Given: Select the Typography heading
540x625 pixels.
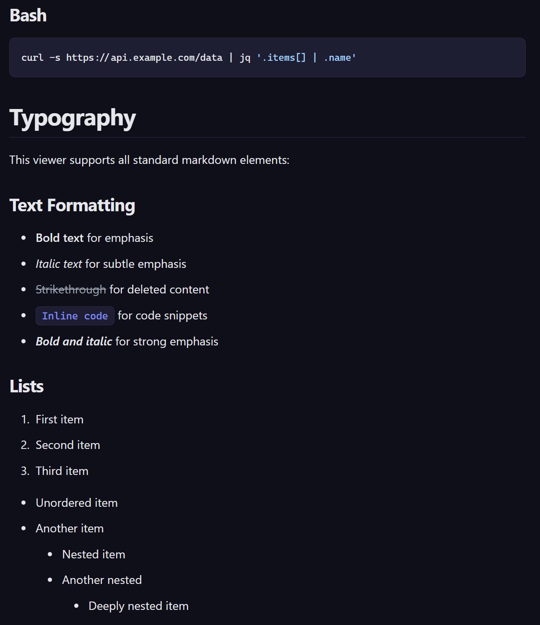Looking at the screenshot, I should coord(73,118).
